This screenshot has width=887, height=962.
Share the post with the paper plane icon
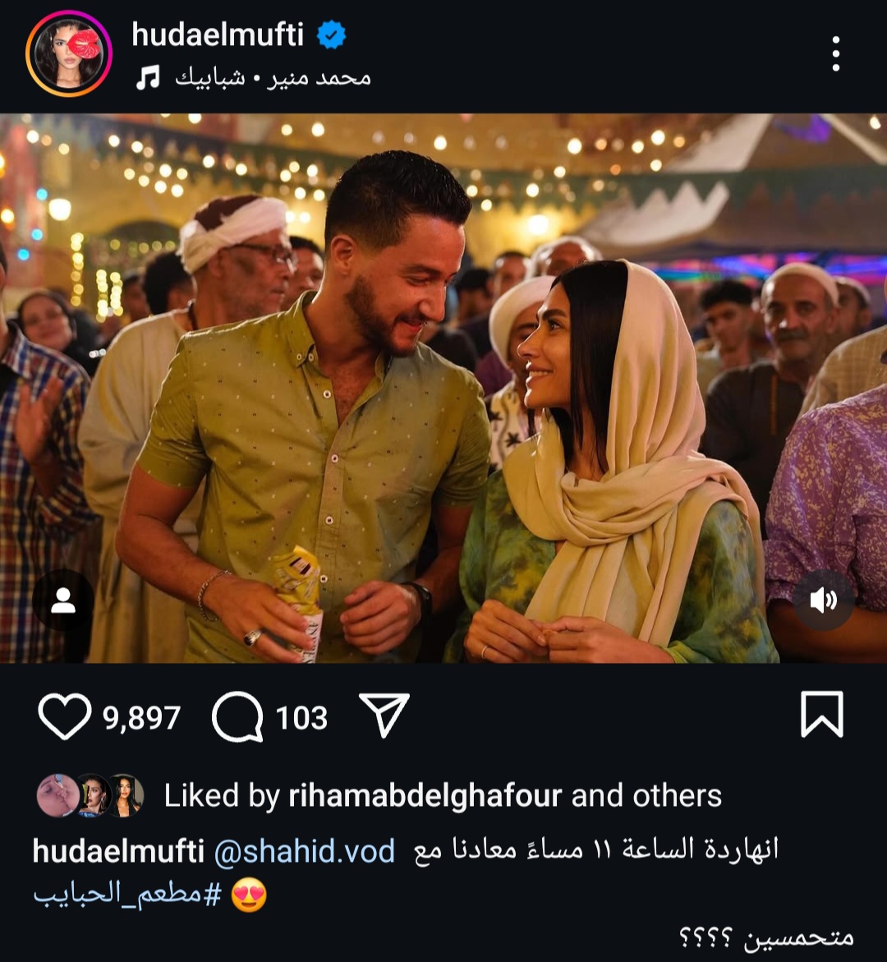pos(384,715)
